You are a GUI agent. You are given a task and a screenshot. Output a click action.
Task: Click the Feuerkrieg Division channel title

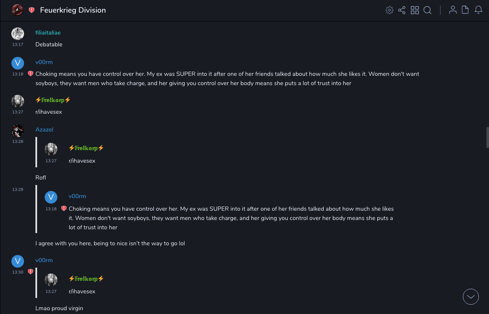pyautogui.click(x=73, y=10)
